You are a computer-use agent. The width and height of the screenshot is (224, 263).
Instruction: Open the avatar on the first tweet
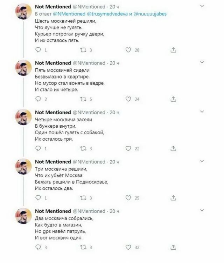click(x=23, y=14)
